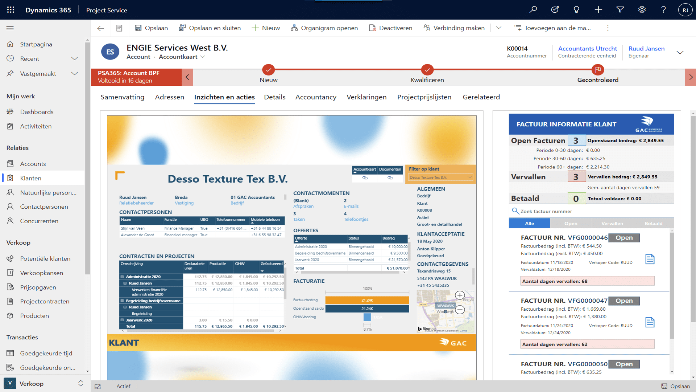Screen dimensions: 696x392
Task: Open quick create with the plus icon
Action: coord(598,9)
